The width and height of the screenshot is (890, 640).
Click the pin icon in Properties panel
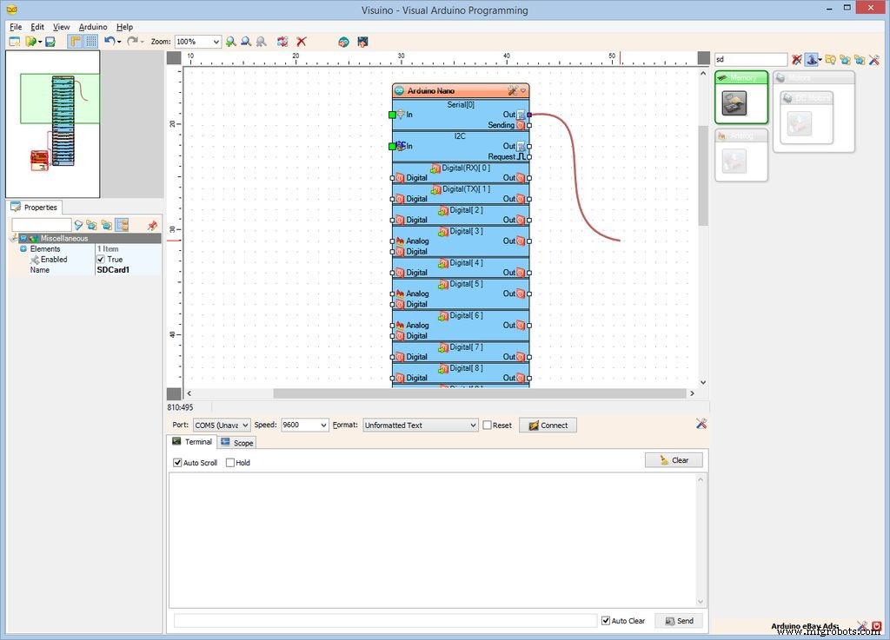point(153,225)
